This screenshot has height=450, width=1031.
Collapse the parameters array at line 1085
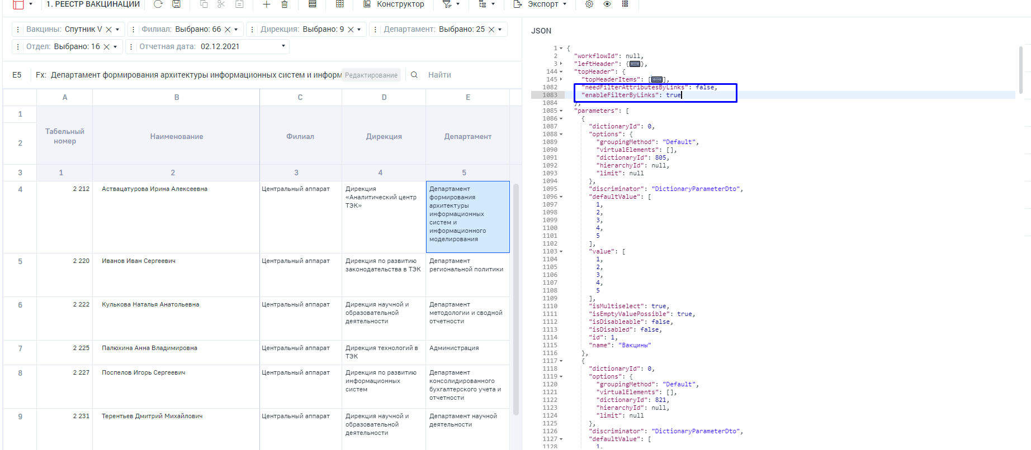[561, 111]
